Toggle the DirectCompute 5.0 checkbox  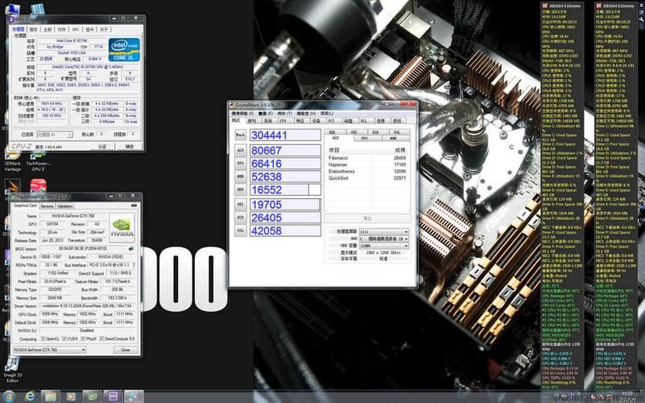pos(101,339)
